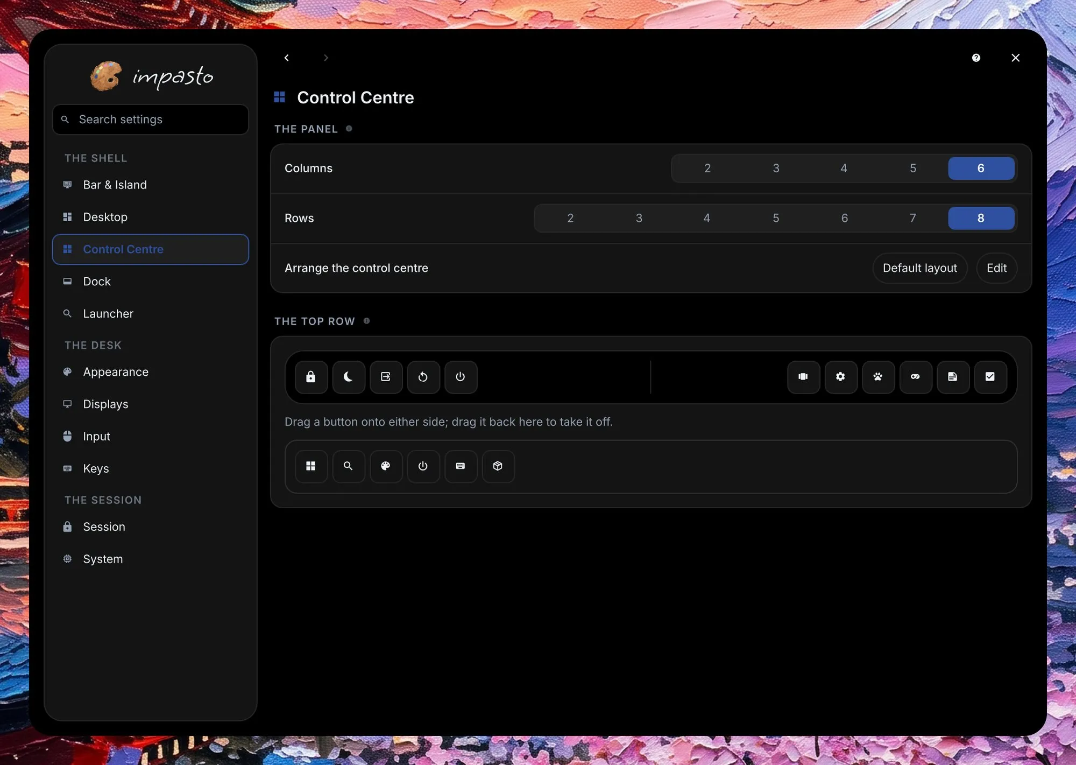Set Columns to 4
Screen dimensions: 1076x765
point(844,168)
